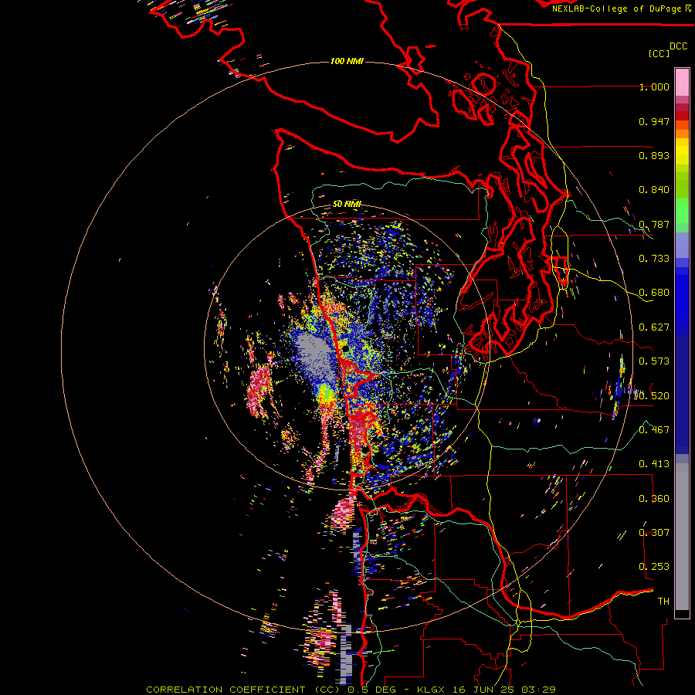Click the 0.467 scale value
The width and height of the screenshot is (695, 695).
(x=654, y=430)
